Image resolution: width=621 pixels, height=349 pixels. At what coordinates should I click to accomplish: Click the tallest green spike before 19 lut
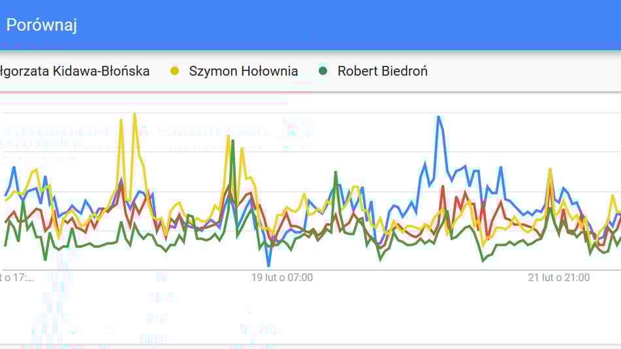233,142
